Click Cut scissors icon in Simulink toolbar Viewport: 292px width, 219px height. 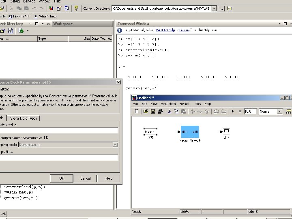coord(170,112)
